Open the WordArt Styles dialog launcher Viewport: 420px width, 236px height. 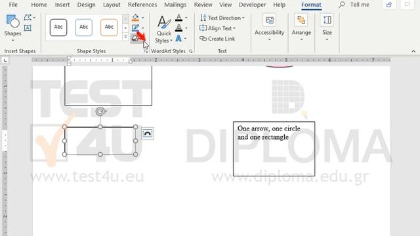[191, 51]
